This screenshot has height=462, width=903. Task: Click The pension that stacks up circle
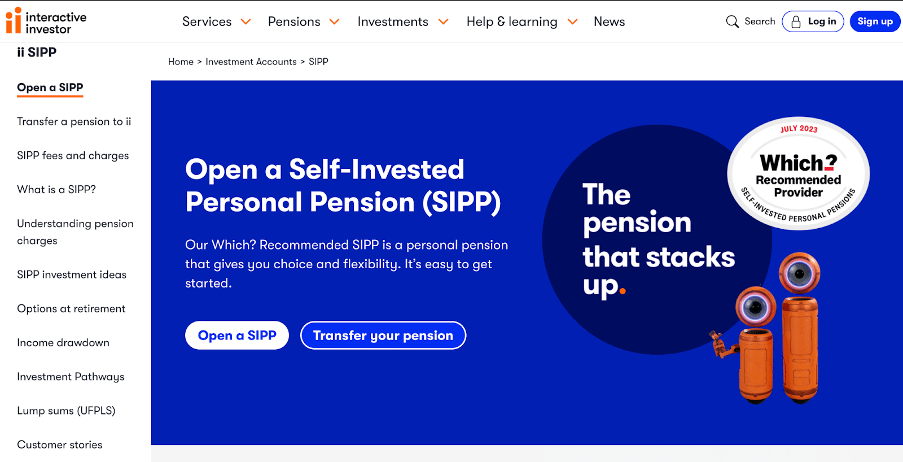coord(657,239)
